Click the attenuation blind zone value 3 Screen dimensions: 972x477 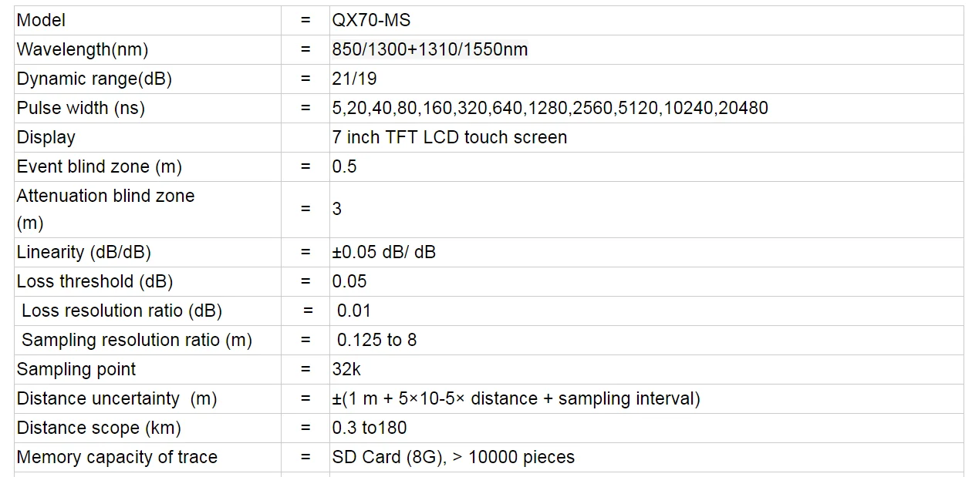pos(337,209)
